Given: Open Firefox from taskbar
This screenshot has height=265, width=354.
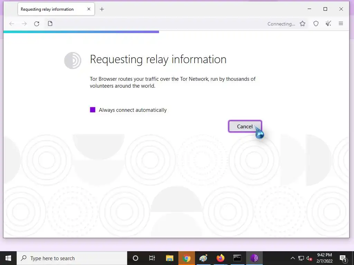Looking at the screenshot, I should point(220,258).
